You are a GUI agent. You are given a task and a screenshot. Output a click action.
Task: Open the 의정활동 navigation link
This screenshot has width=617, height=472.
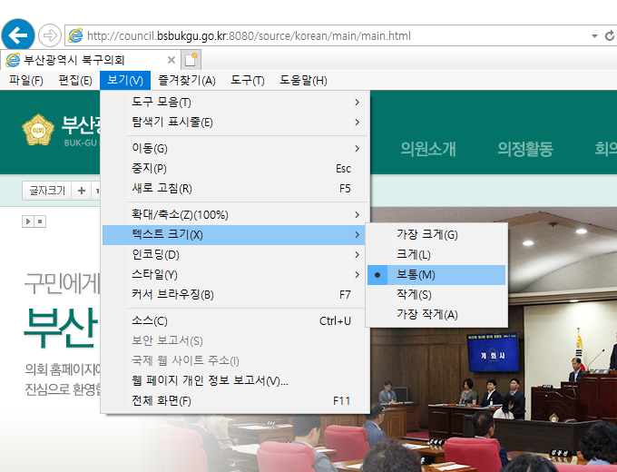point(525,149)
